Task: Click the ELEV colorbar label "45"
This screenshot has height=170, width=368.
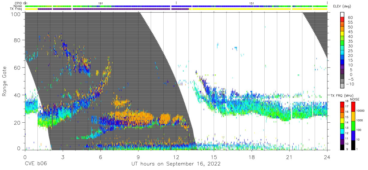Action: tap(350, 32)
